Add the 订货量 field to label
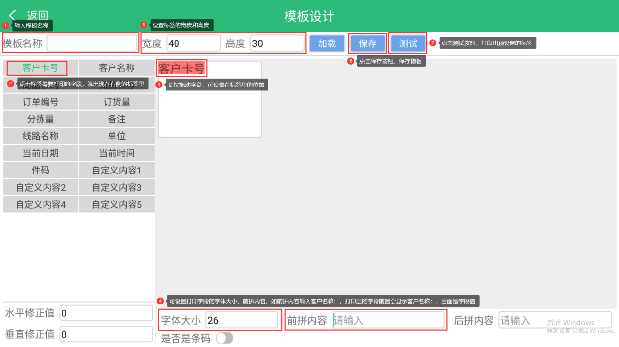 point(116,102)
